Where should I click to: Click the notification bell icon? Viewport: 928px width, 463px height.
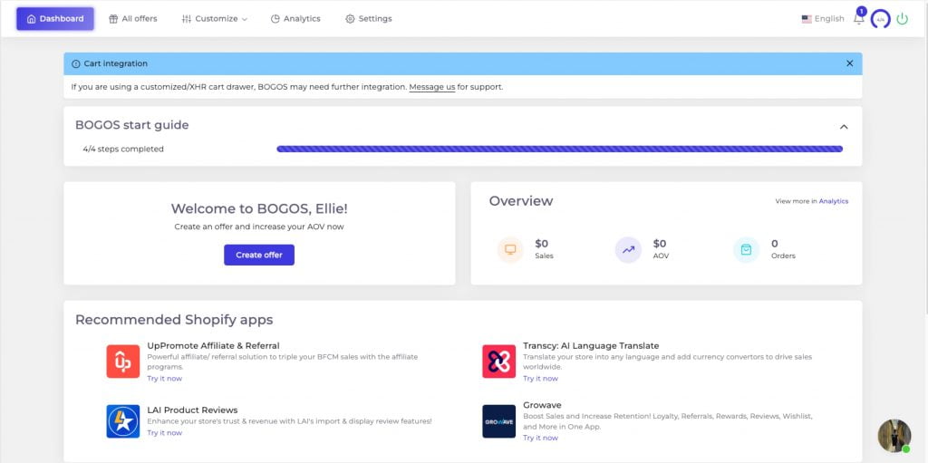point(858,19)
